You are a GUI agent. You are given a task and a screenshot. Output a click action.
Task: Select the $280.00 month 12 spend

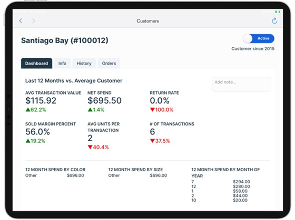click(241, 186)
